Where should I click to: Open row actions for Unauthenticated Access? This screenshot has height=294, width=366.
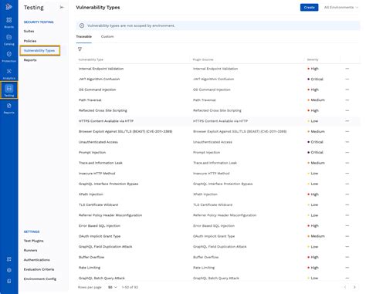[x=347, y=142]
